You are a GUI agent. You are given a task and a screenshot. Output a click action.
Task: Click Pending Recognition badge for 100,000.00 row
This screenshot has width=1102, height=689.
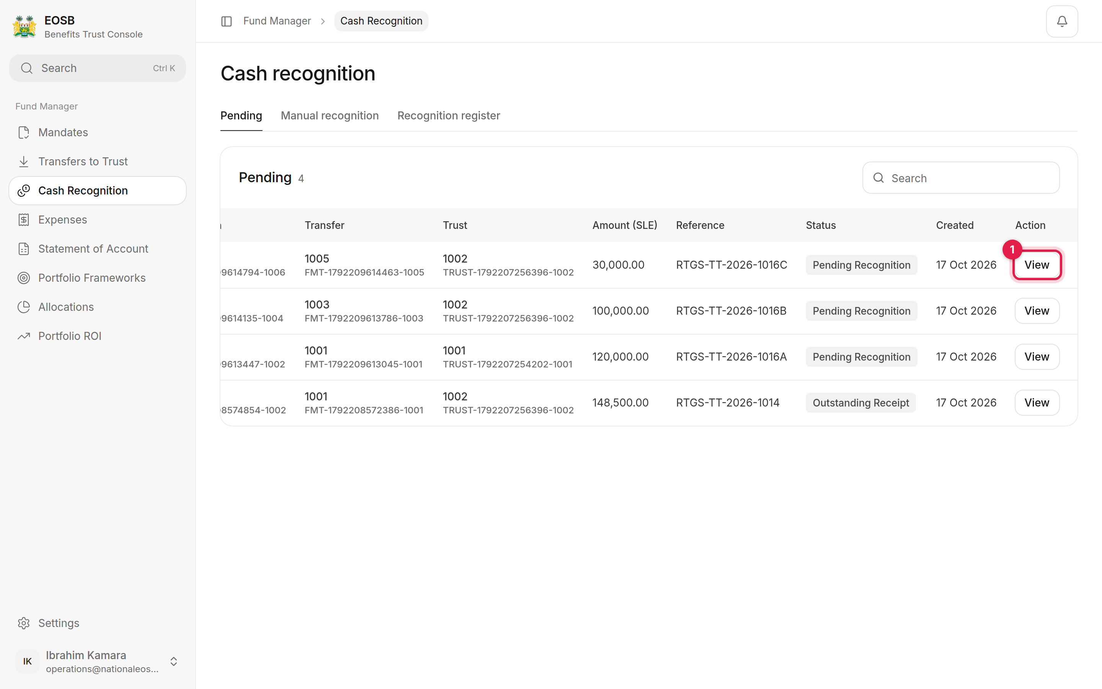pyautogui.click(x=862, y=311)
